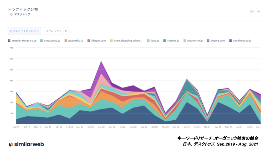This screenshot has height=154, width=274.
Task: Select the トラフィックのトレンド tab
Action: tap(24, 31)
